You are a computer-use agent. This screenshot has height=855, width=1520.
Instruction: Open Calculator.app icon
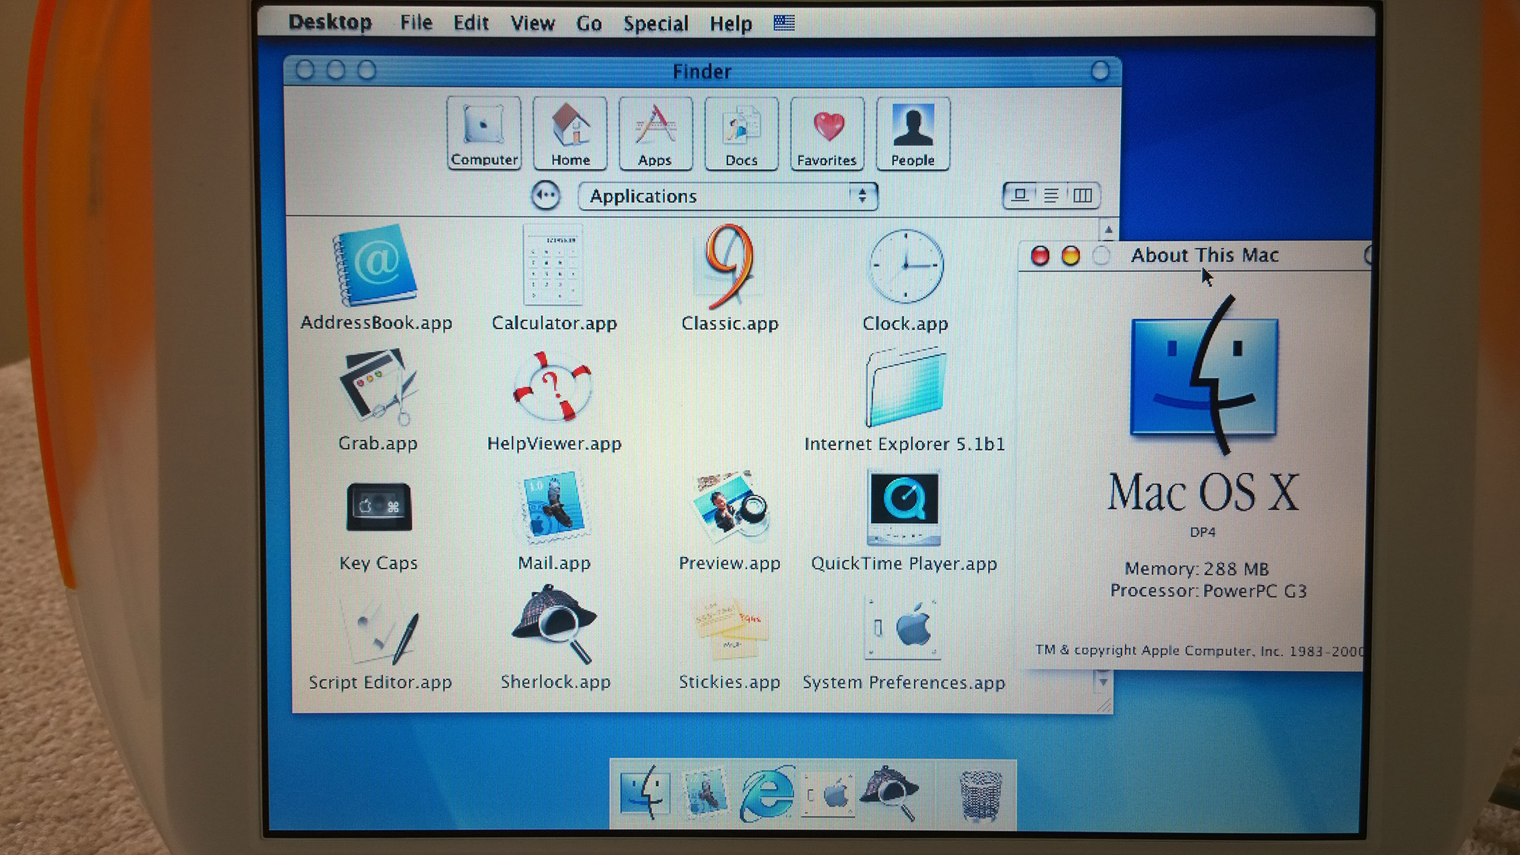tap(553, 265)
